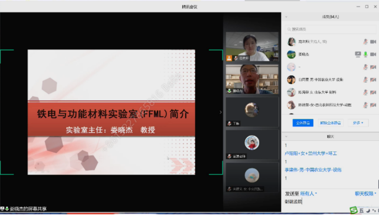
Task: Click 陈海霞 avatar in members list
Action: [291, 92]
